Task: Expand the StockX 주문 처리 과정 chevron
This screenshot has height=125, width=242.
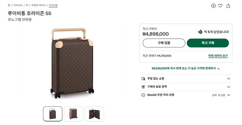Action: 229,95
